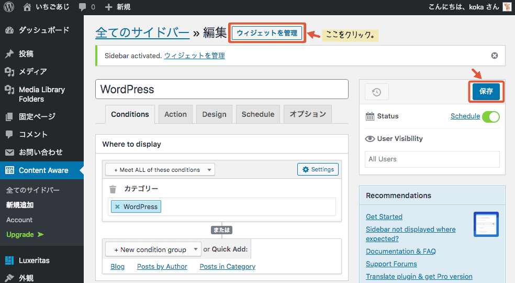Screen dimensions: 515x283
Task: Select 新規追加 submenu item
Action: point(20,205)
